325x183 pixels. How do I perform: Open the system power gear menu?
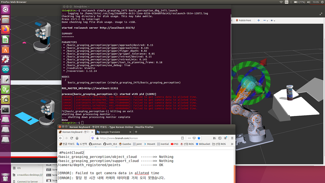point(322,2)
